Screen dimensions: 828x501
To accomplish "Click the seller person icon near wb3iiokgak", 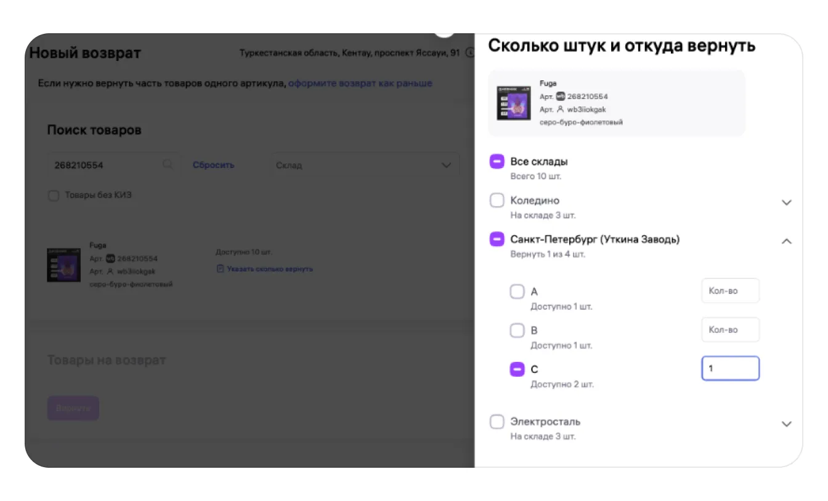I will [x=561, y=110].
